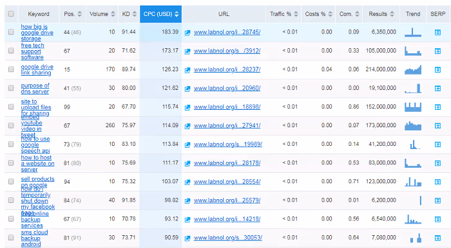Open SERP icon for 'site to upload files' row
This screenshot has height=248, width=451.
[437, 107]
